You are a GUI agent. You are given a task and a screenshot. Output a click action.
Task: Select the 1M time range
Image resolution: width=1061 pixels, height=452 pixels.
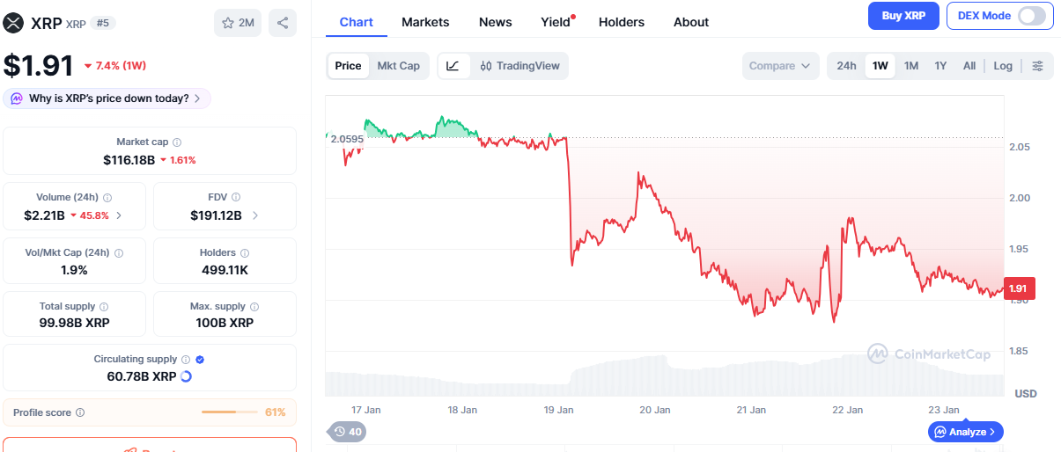click(x=911, y=66)
